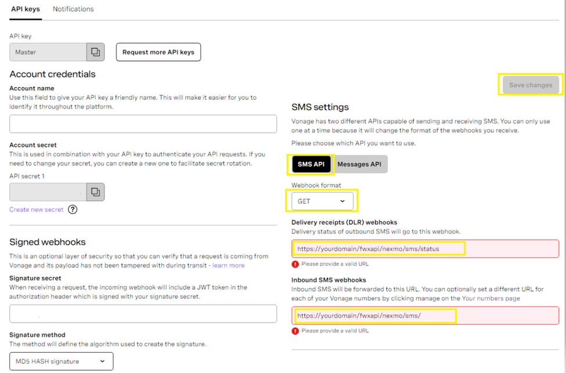Click the Create new secret link
566x373 pixels.
[x=37, y=209]
